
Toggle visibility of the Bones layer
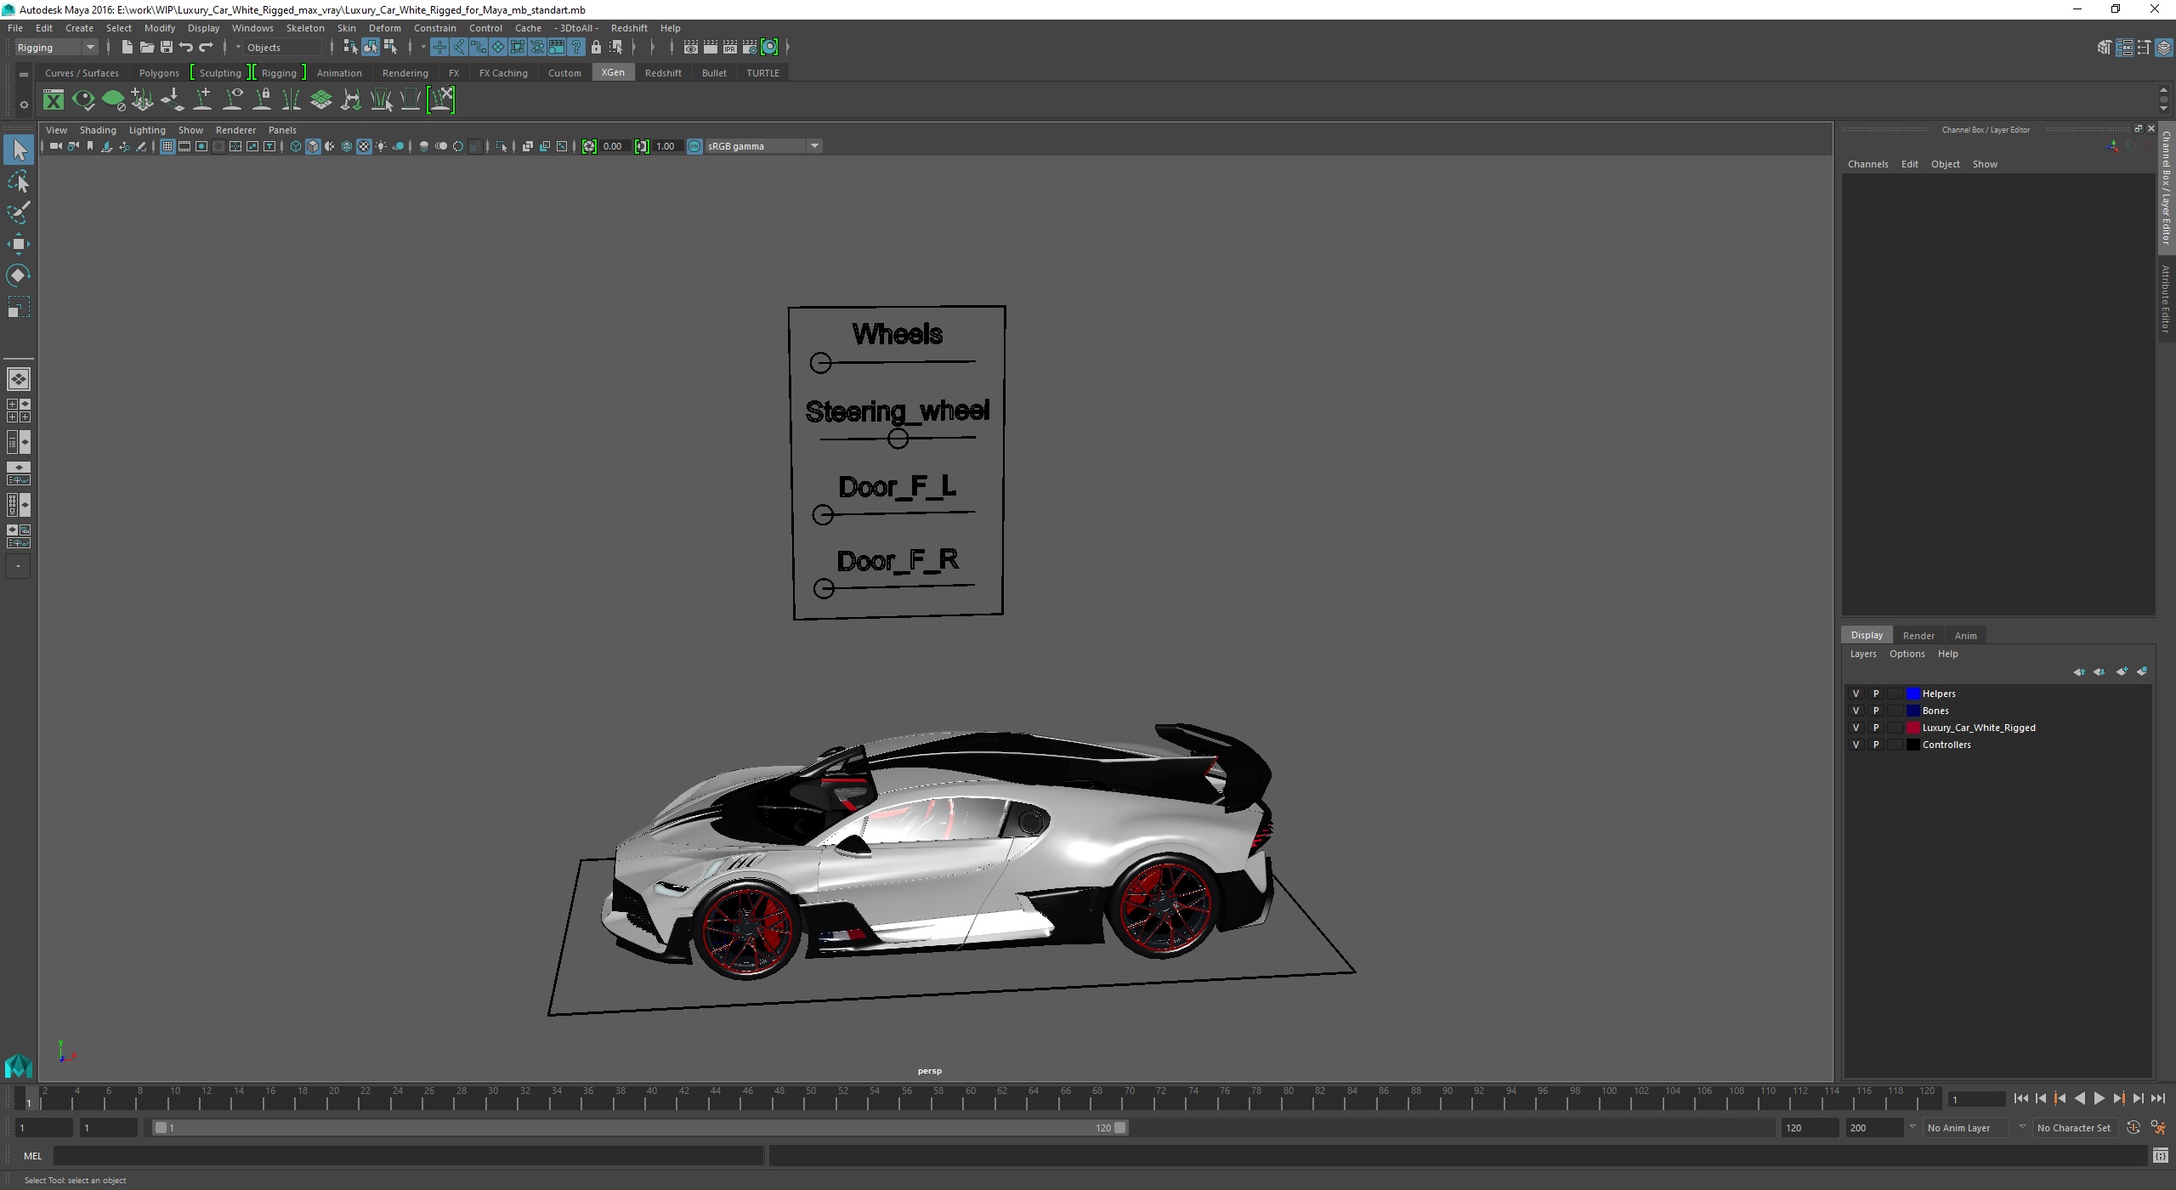1856,711
